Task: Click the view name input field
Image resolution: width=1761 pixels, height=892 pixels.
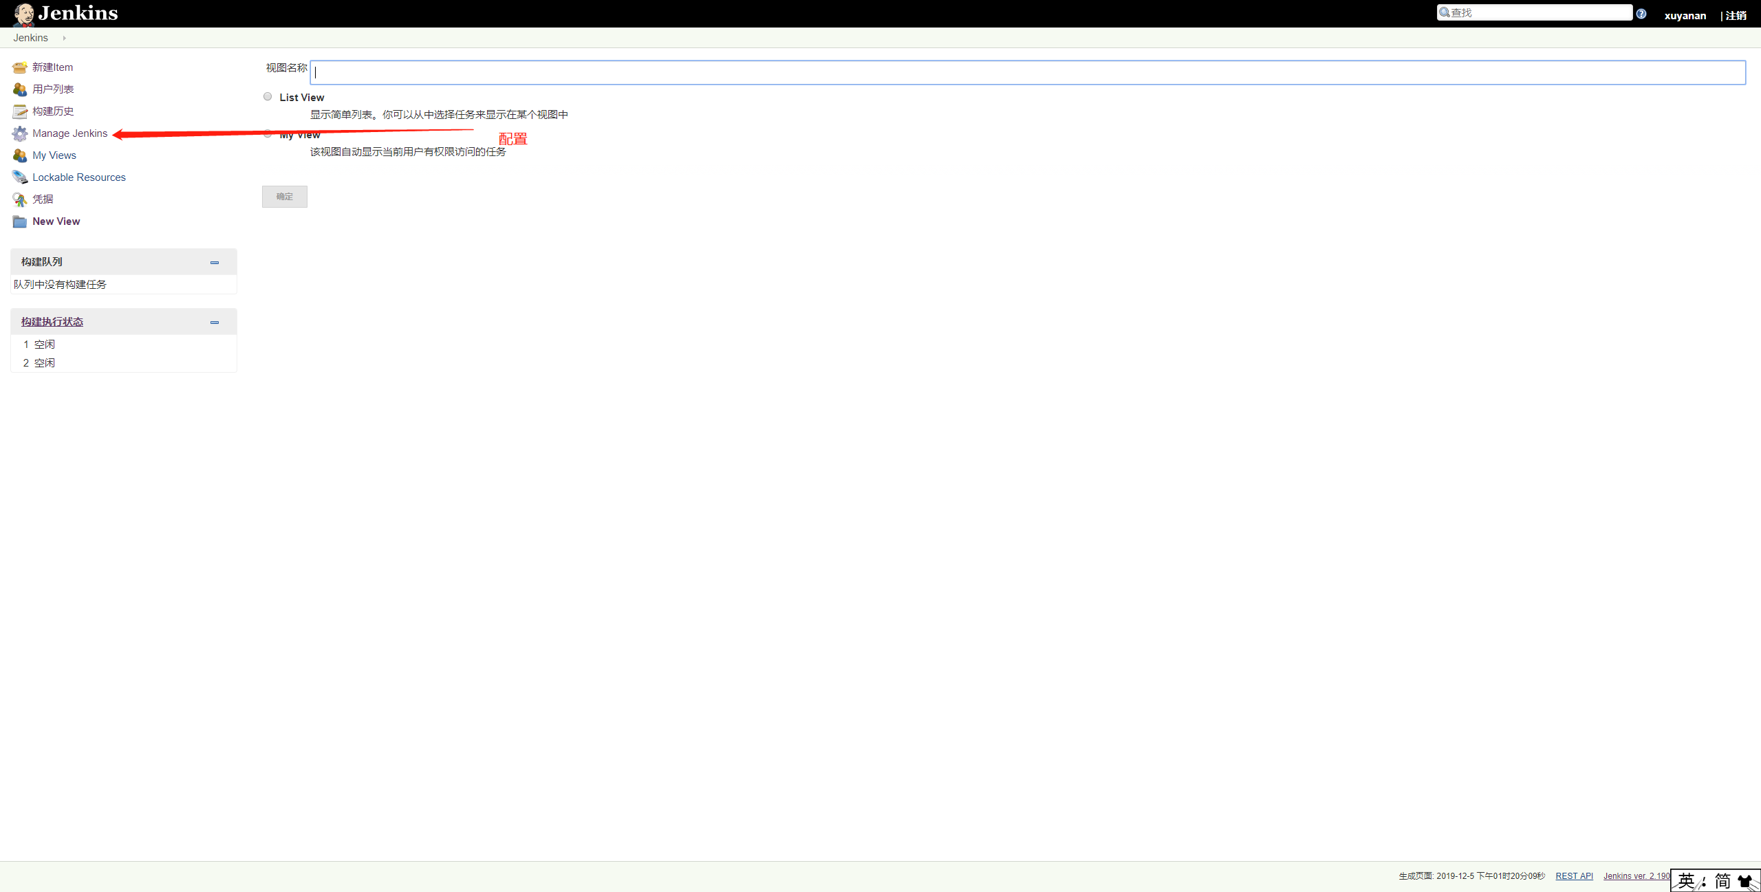Action: coord(1028,73)
